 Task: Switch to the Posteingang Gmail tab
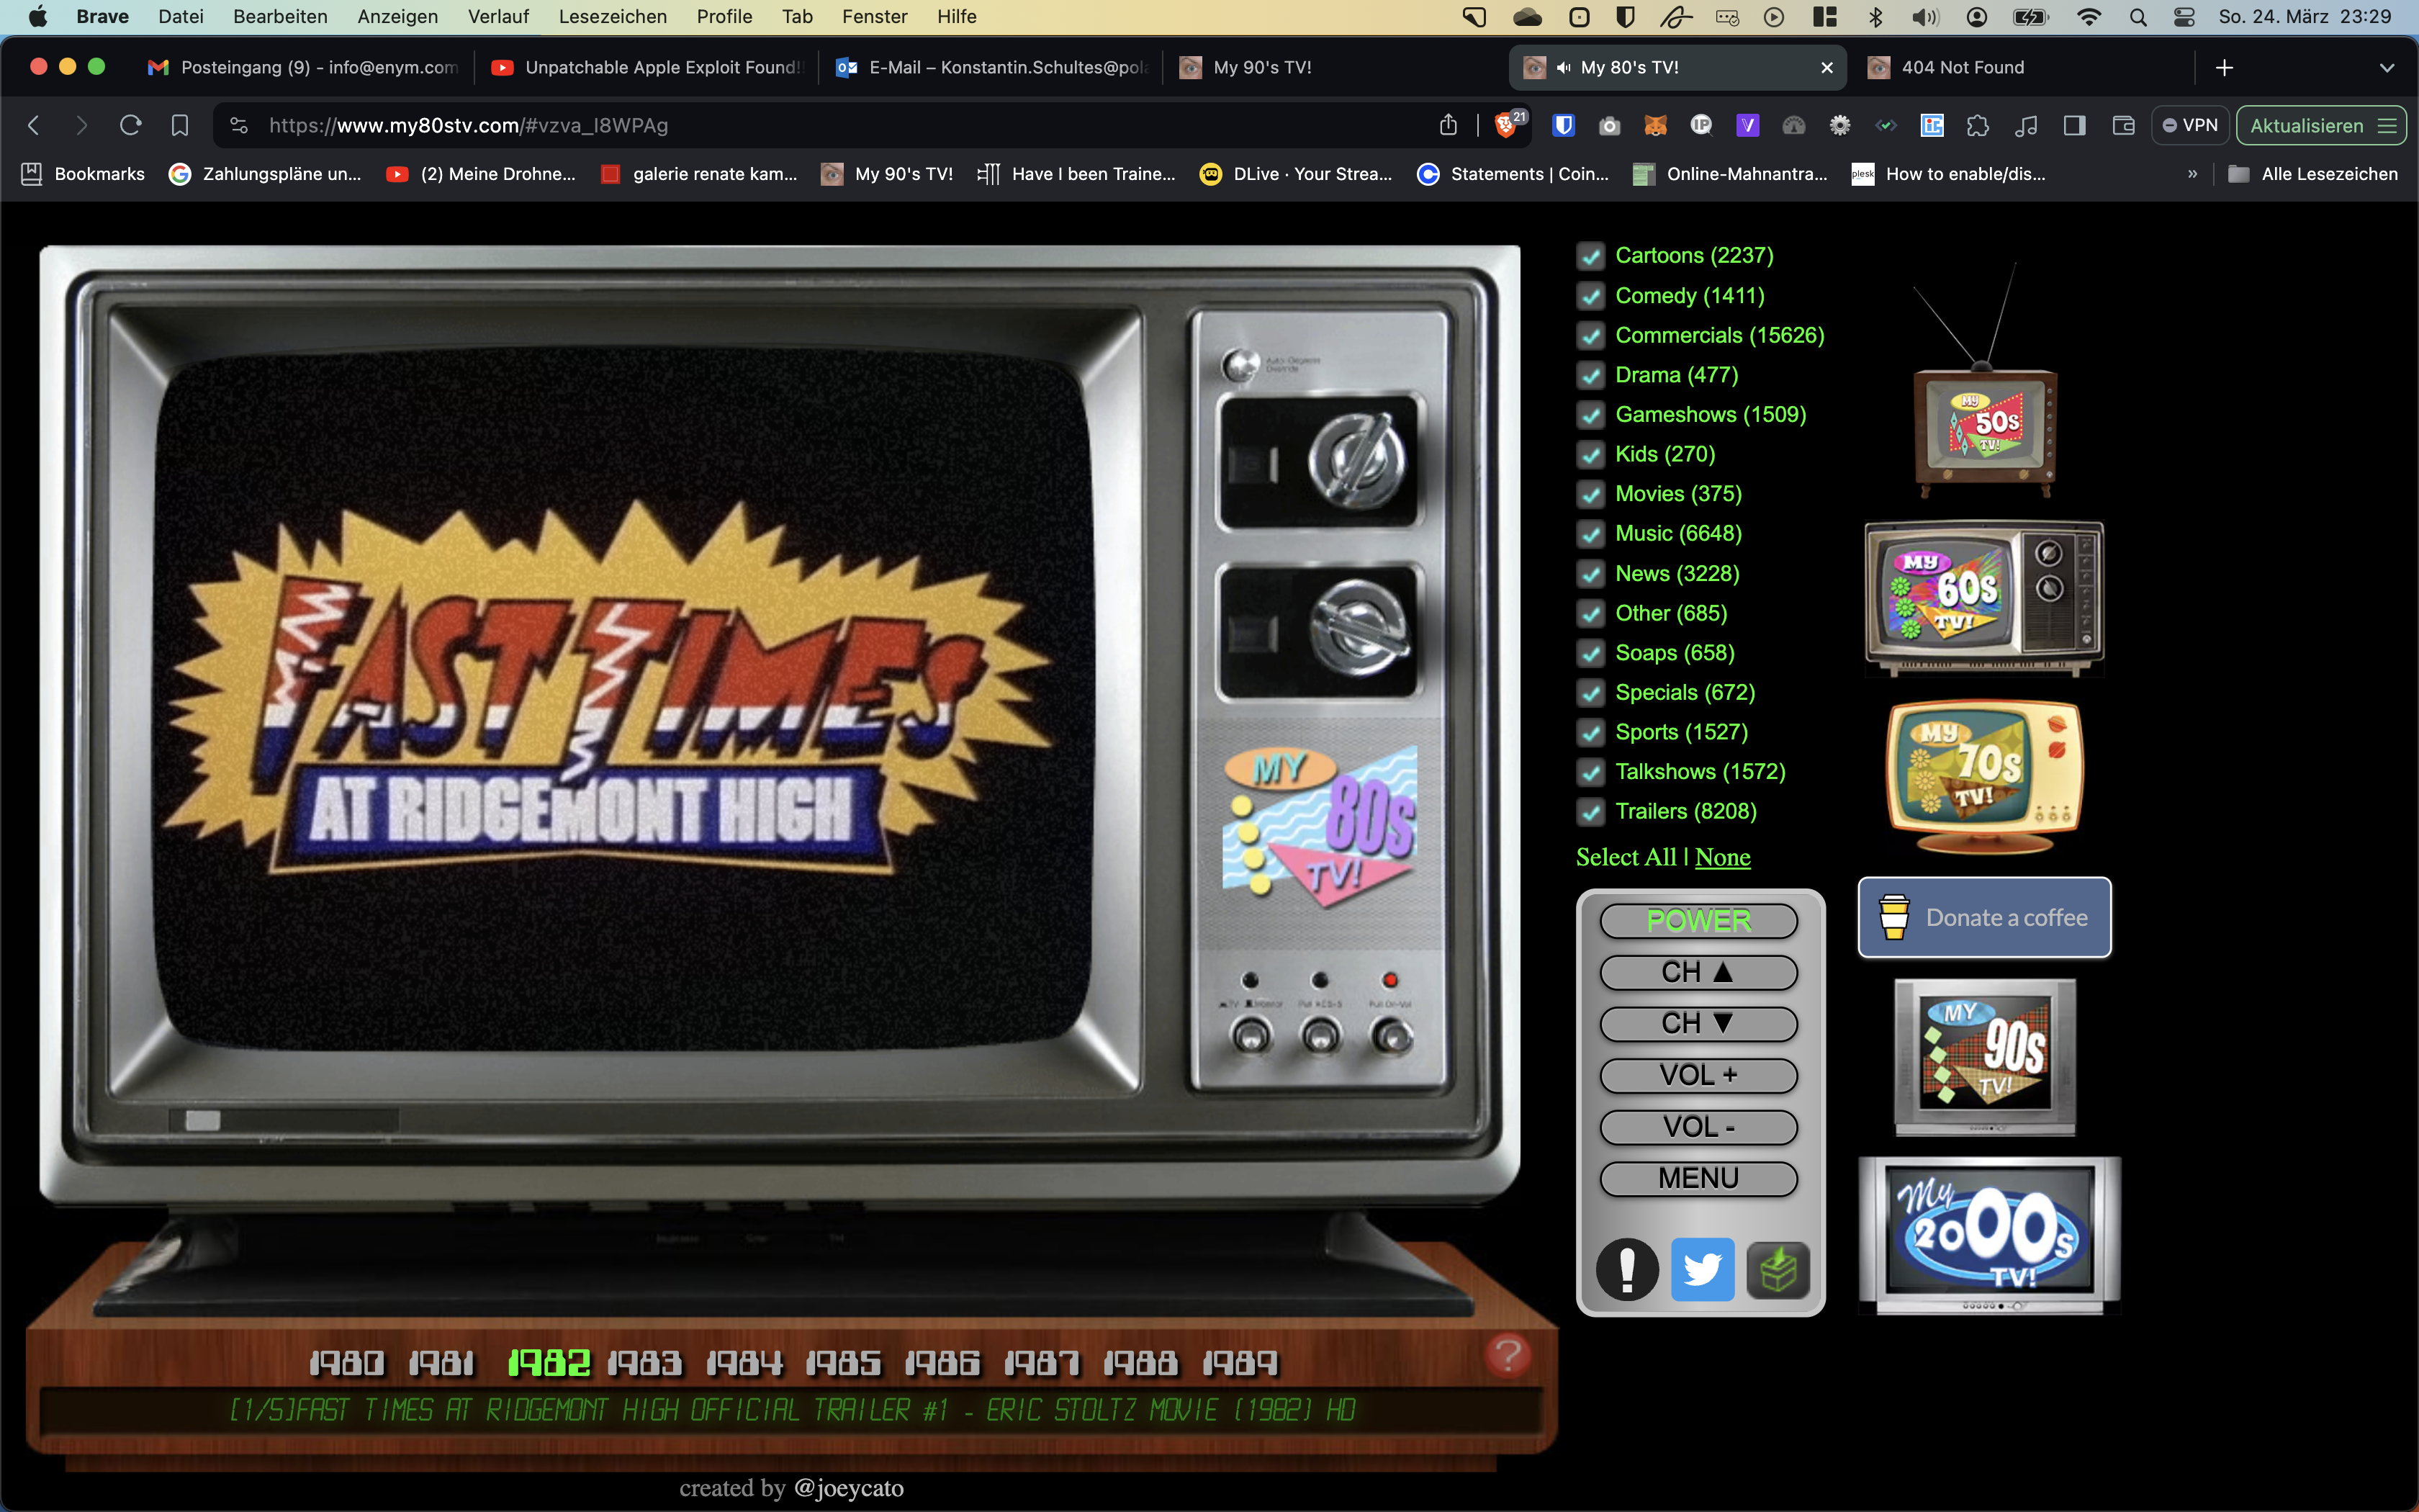click(x=303, y=67)
